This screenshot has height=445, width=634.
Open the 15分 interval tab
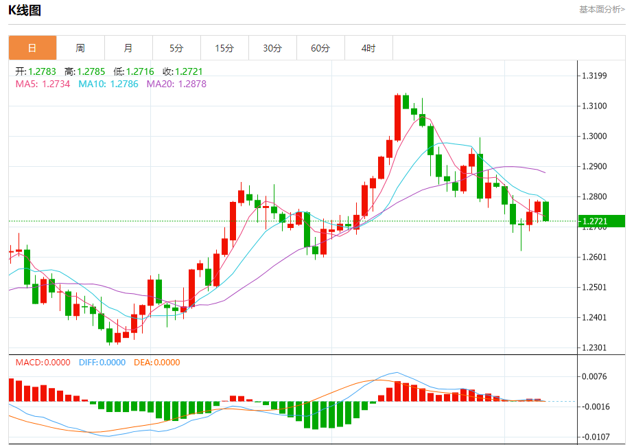tap(224, 48)
